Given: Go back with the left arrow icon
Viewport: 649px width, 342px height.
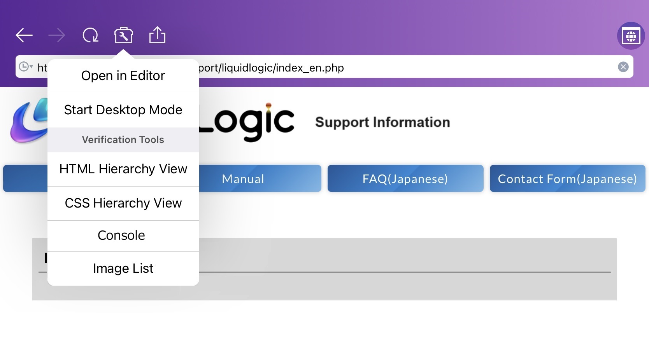Looking at the screenshot, I should [24, 35].
